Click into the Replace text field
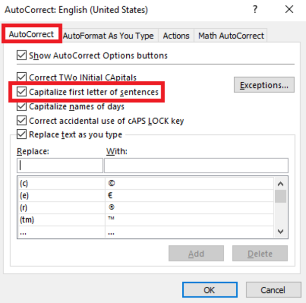This screenshot has height=303, width=306. point(60,166)
